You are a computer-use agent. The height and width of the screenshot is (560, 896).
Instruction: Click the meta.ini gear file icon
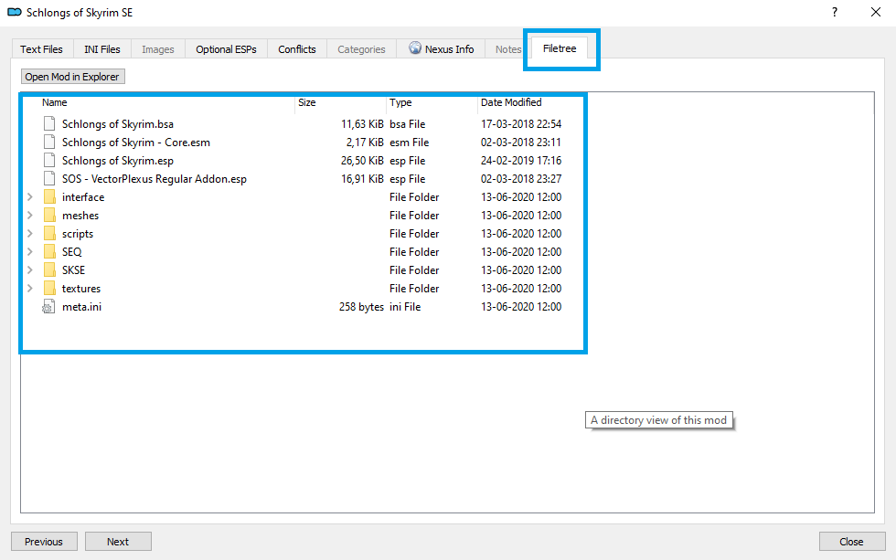(x=48, y=307)
